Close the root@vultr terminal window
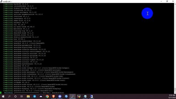This screenshot has width=176, height=99. pos(173,1)
